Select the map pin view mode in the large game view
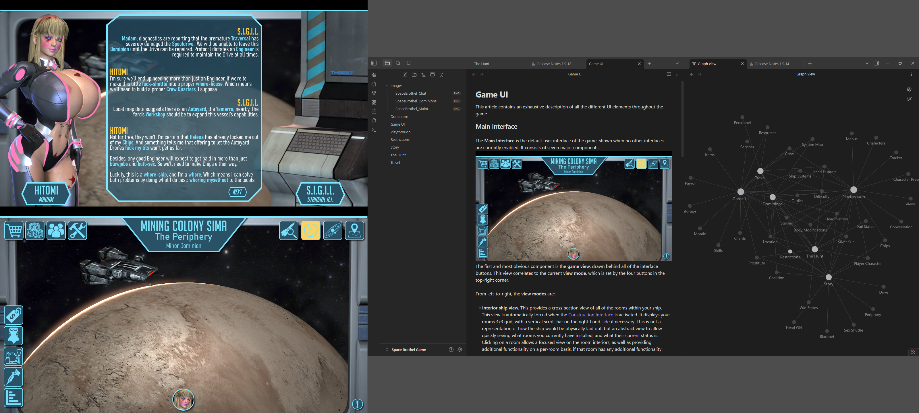This screenshot has height=413, width=919. (x=355, y=230)
